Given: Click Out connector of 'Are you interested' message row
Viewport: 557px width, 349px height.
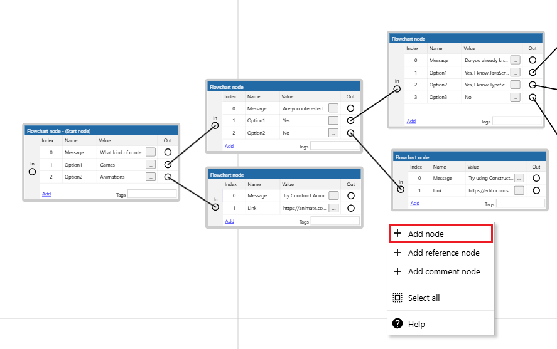Looking at the screenshot, I should pos(350,108).
